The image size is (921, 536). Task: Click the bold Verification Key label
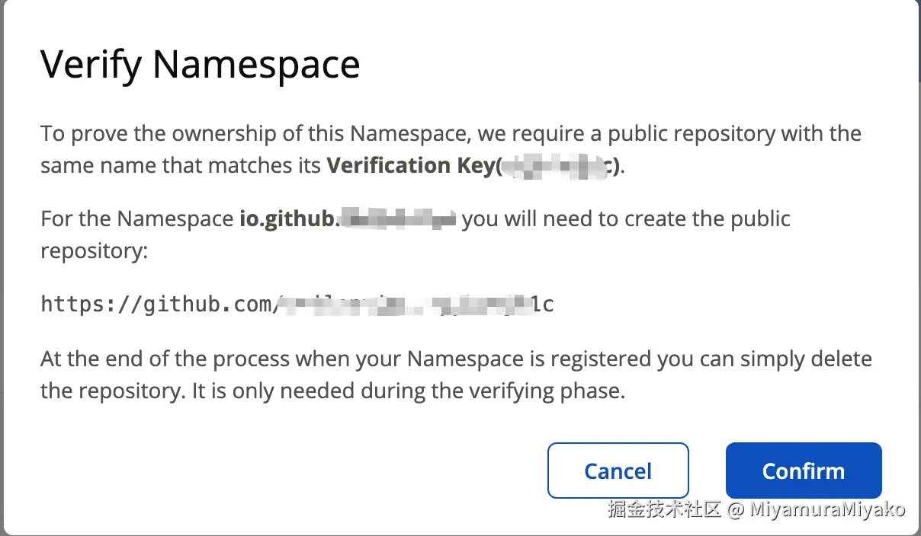pos(410,165)
